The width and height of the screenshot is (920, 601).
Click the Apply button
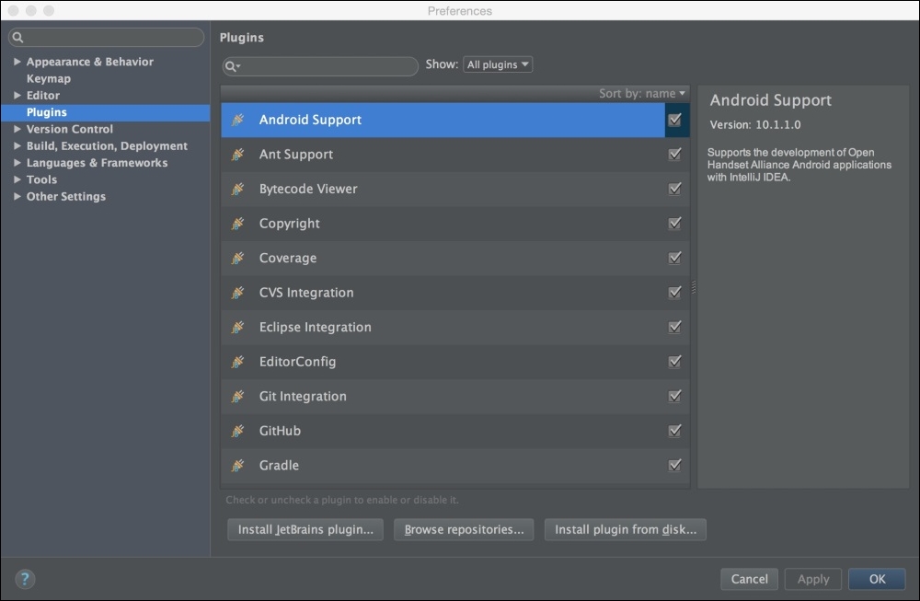(813, 579)
